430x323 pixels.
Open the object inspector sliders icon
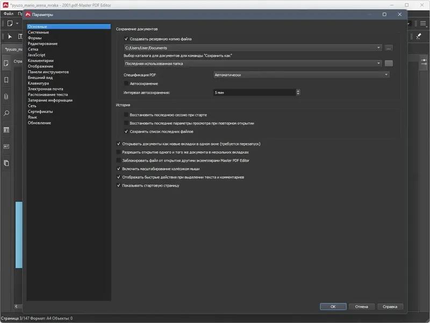[424, 62]
